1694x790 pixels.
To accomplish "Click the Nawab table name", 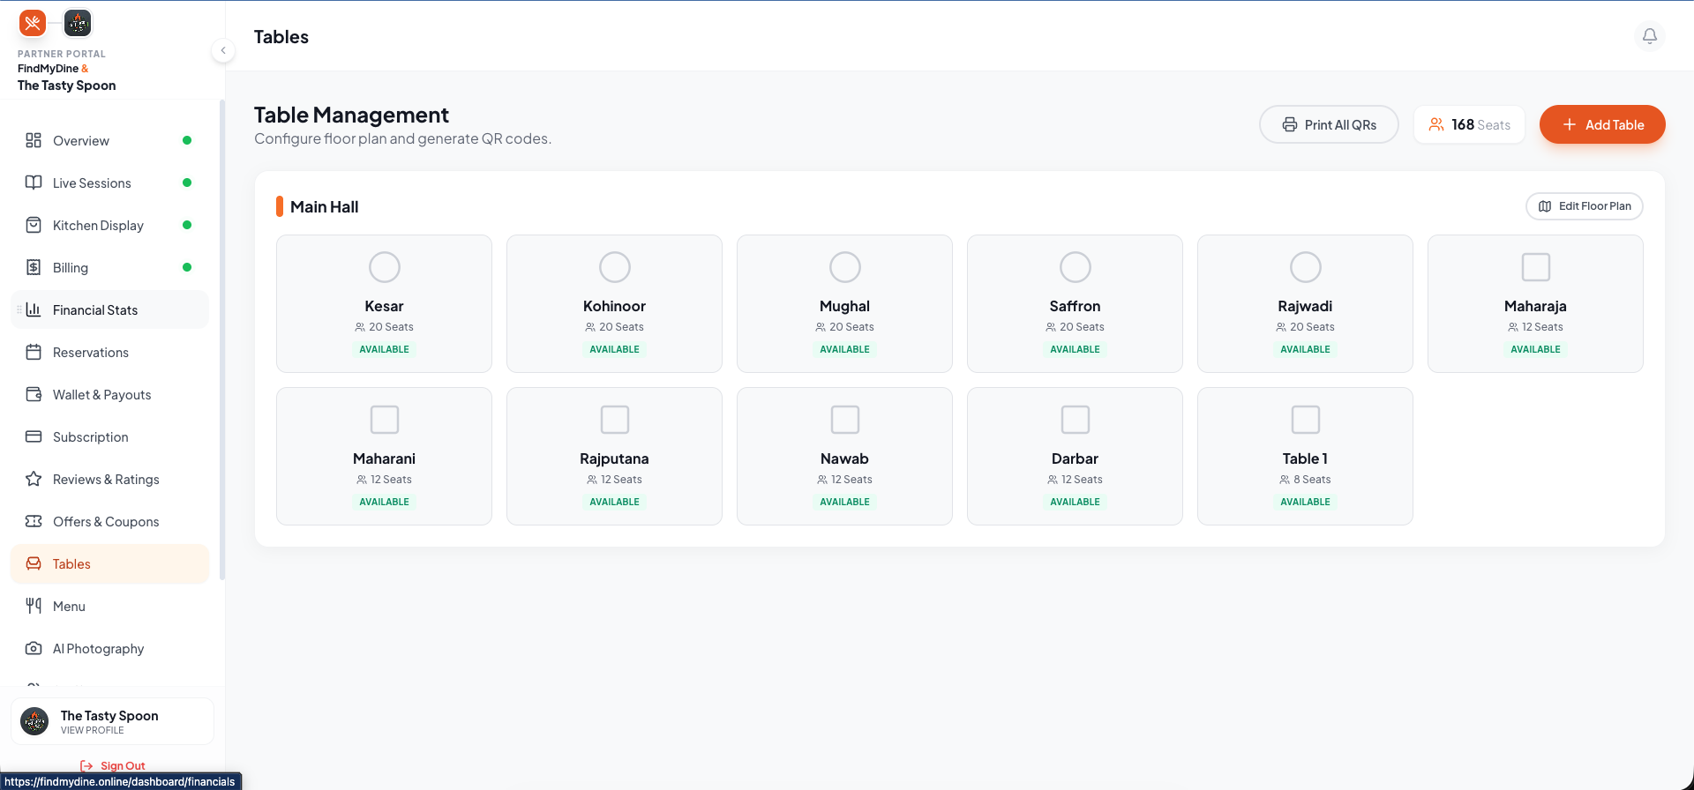I will pos(844,458).
